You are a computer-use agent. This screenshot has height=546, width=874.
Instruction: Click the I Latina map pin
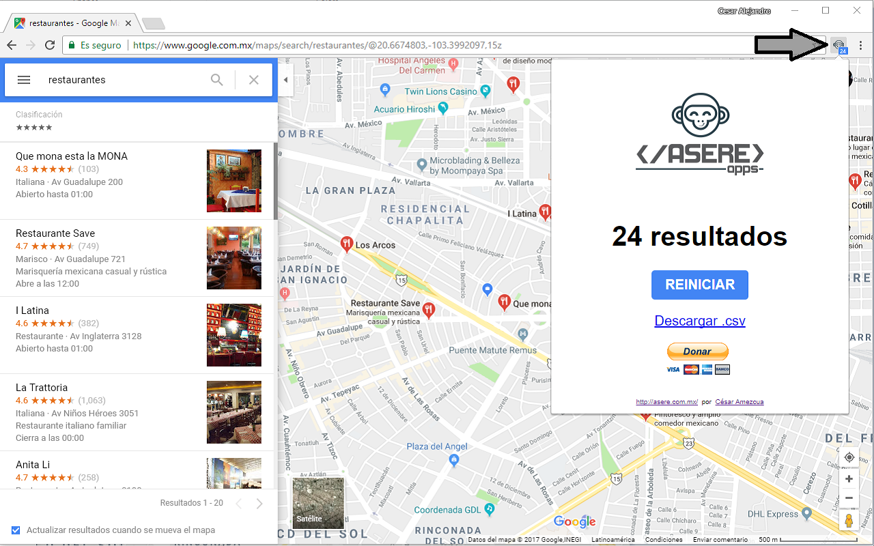[x=545, y=212]
